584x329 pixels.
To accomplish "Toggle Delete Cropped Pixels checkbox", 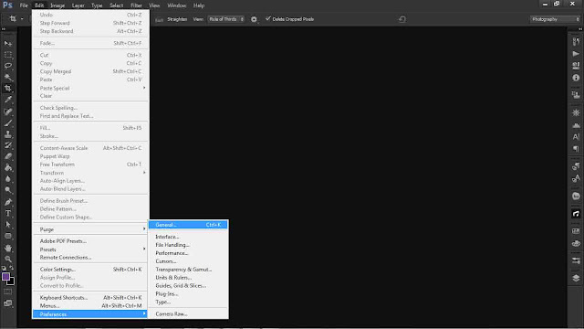I will (267, 18).
